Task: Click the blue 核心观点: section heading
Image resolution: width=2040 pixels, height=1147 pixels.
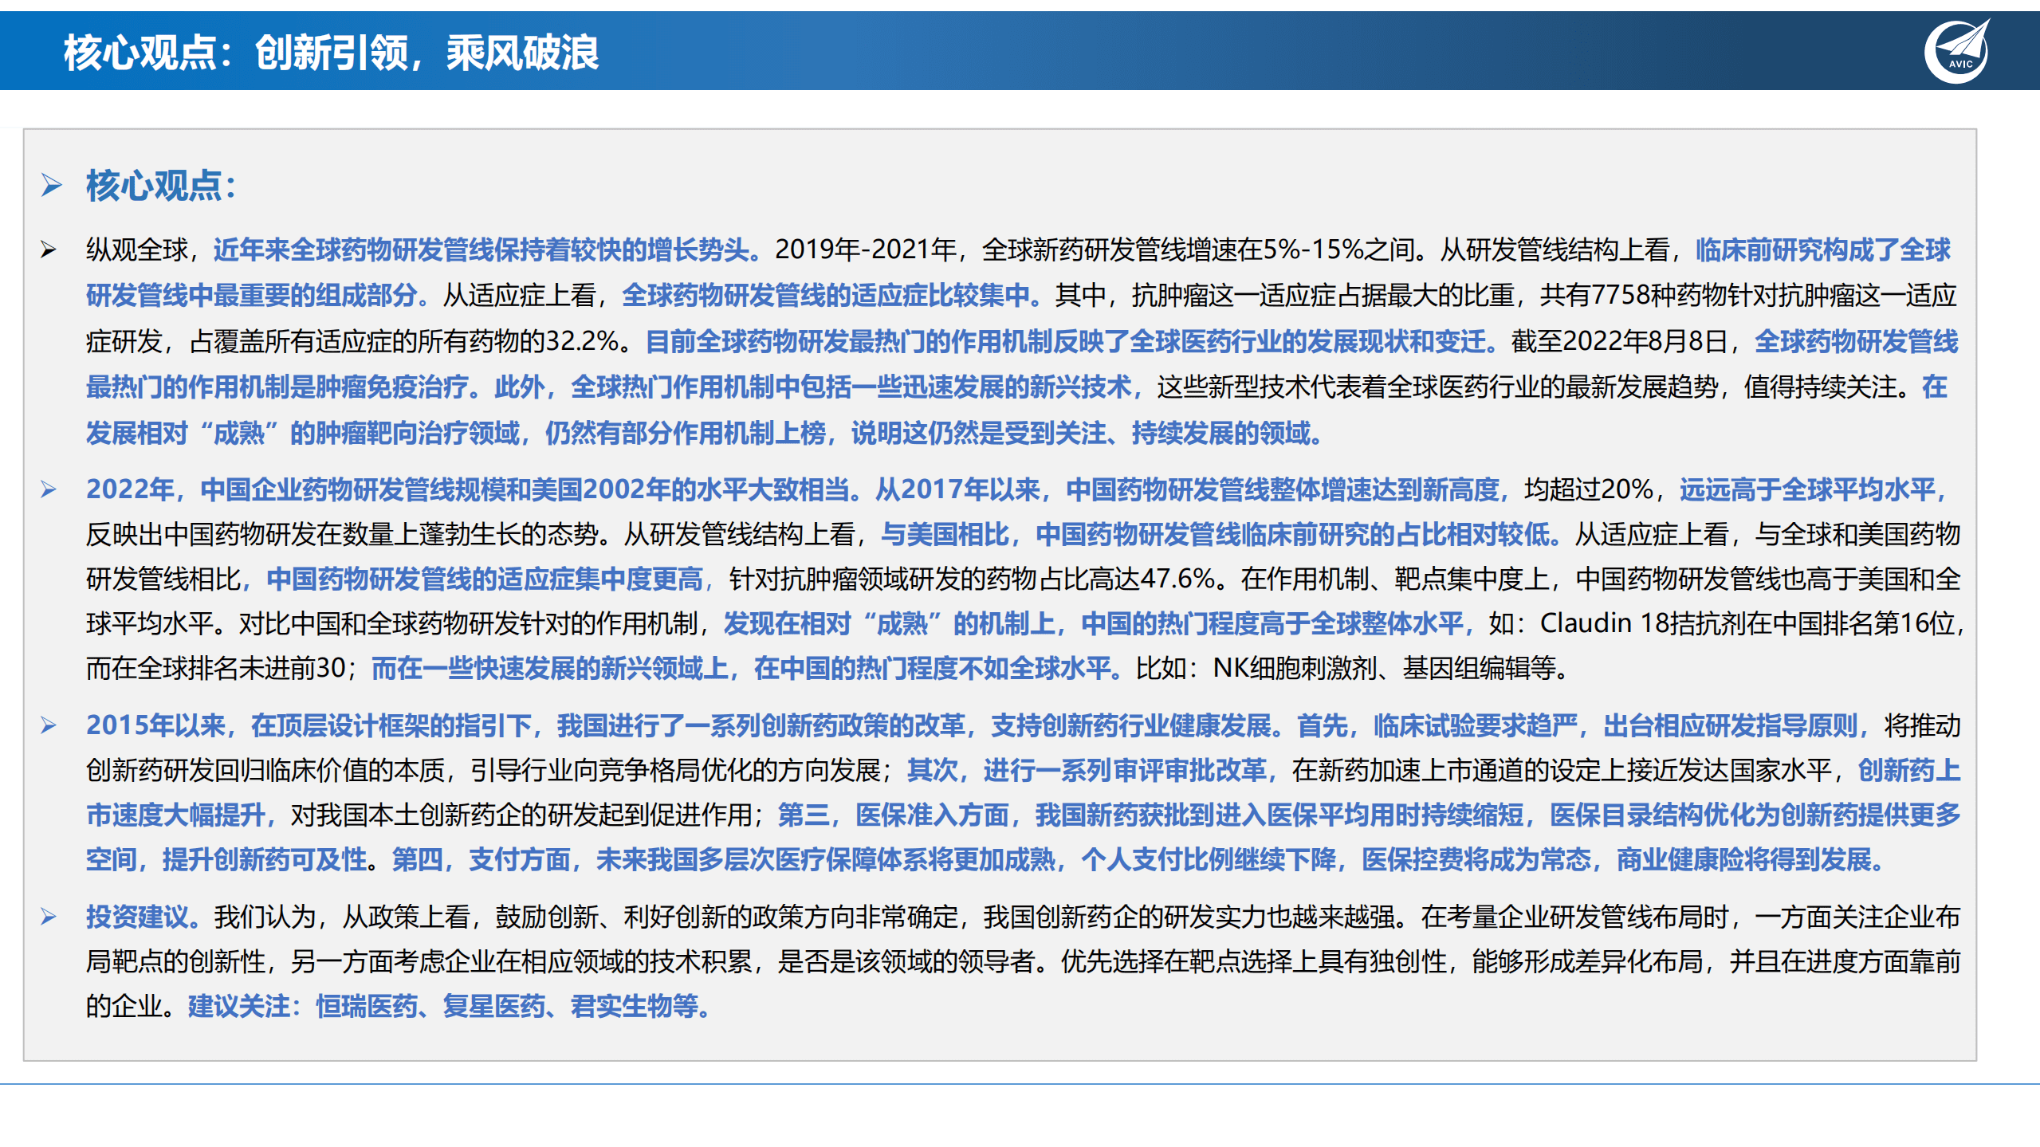Action: point(161,186)
